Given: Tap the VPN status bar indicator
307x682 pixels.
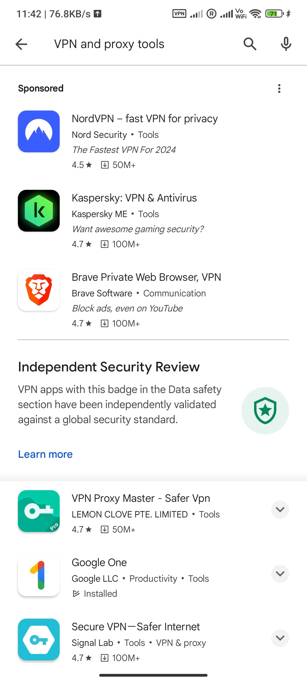Looking at the screenshot, I should click(179, 14).
